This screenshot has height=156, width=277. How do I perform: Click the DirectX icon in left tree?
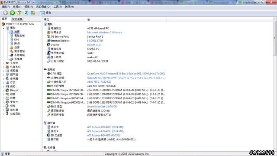7,90
